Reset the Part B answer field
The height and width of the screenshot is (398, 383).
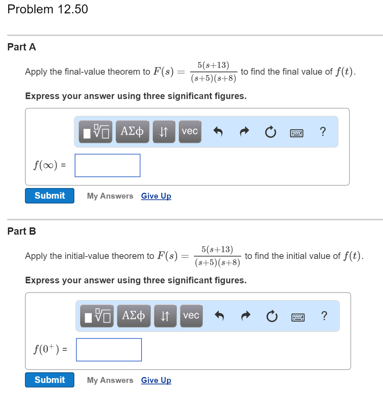click(x=272, y=316)
